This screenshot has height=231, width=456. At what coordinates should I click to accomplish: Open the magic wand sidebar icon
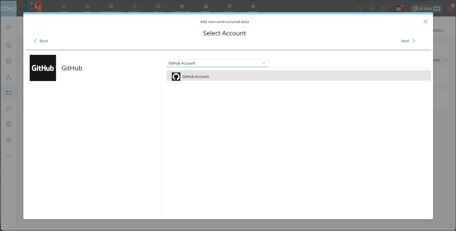point(9,140)
